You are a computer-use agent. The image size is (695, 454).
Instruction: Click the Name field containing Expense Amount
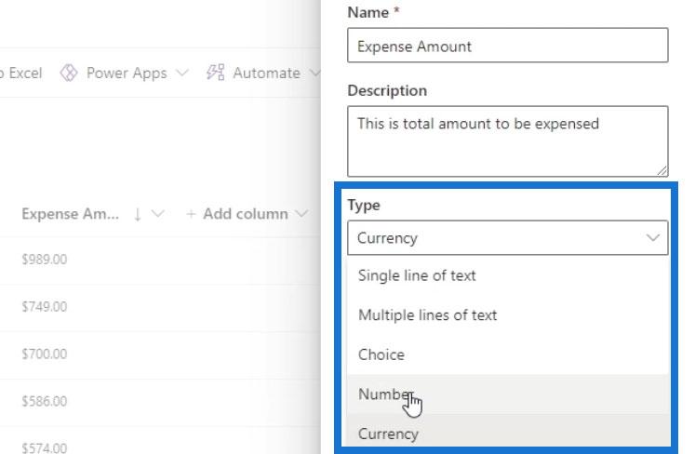click(507, 46)
